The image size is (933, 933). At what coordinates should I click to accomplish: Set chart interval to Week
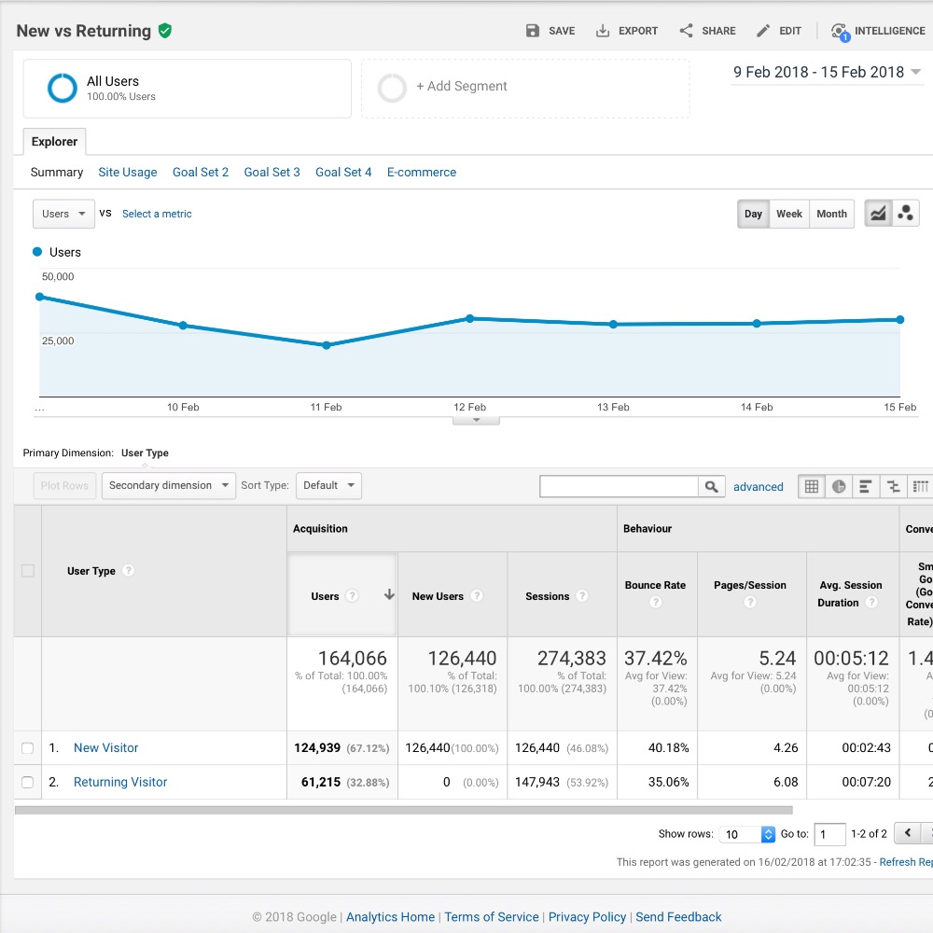click(x=789, y=214)
